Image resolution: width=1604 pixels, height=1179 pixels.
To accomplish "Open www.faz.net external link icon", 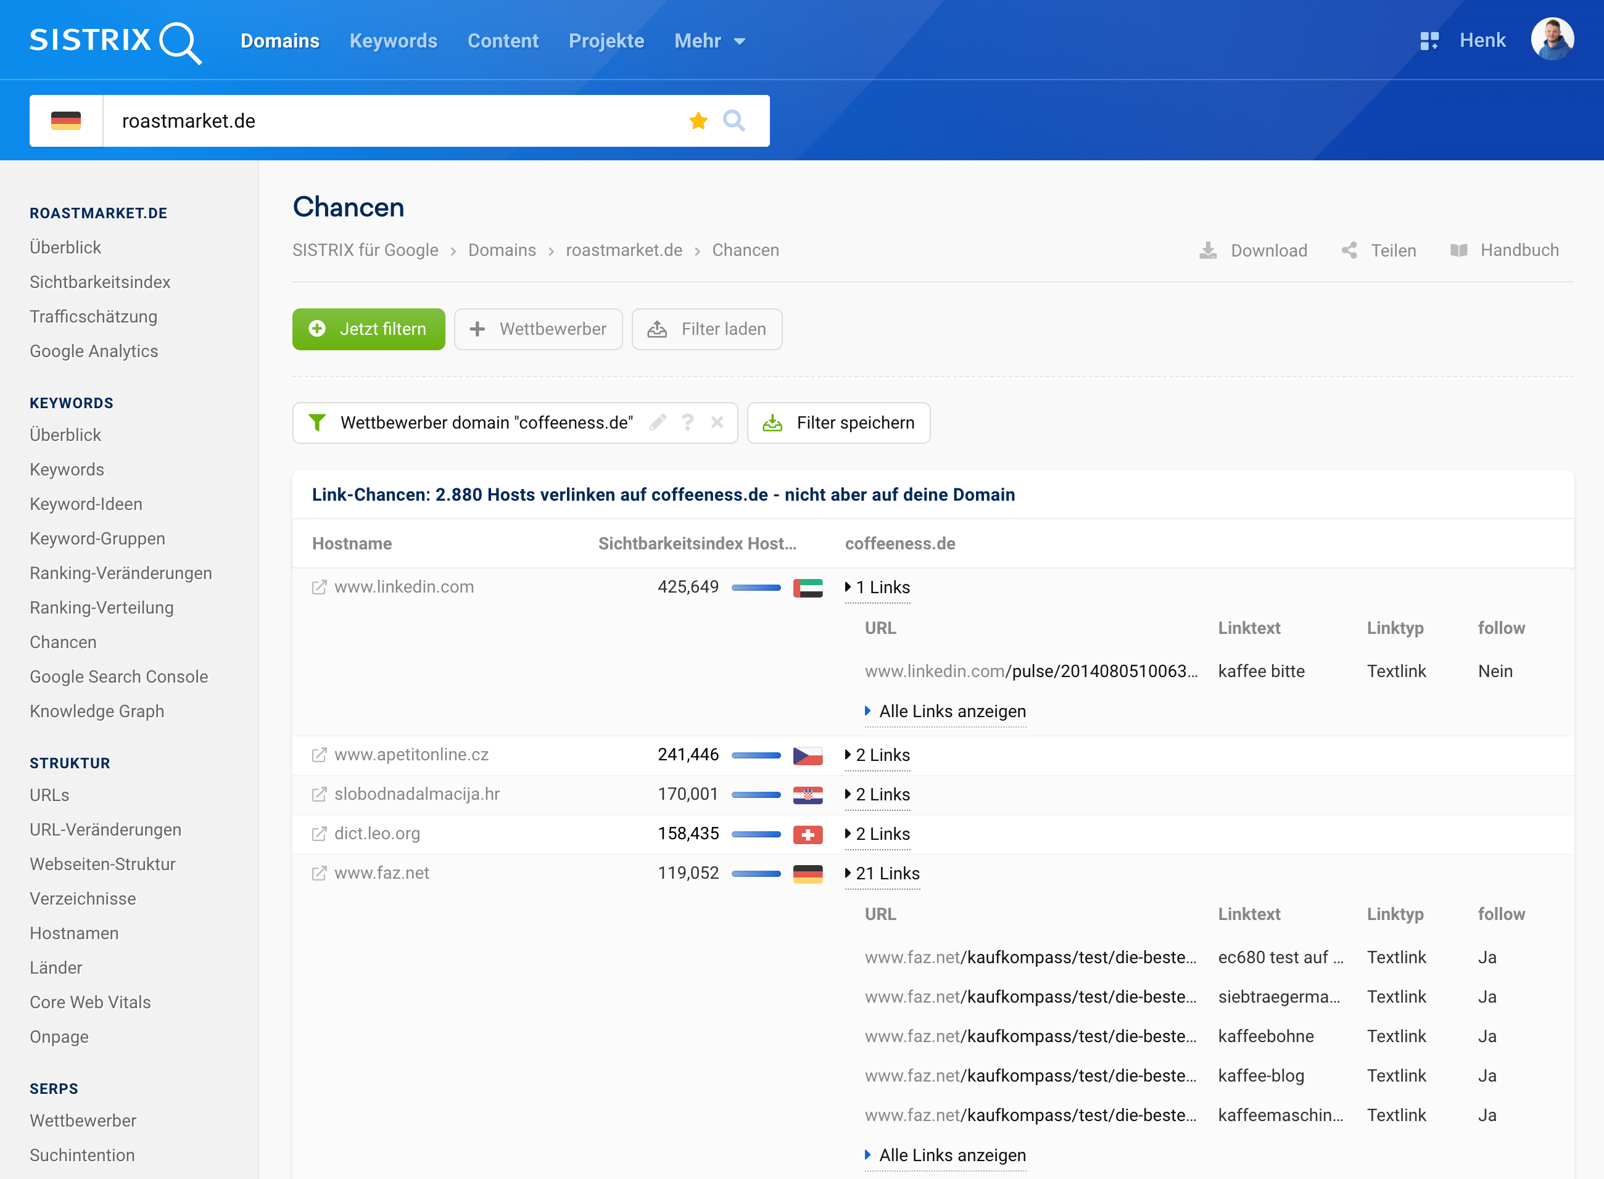I will tap(319, 874).
